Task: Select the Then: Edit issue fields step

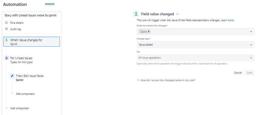Action: click(x=35, y=78)
